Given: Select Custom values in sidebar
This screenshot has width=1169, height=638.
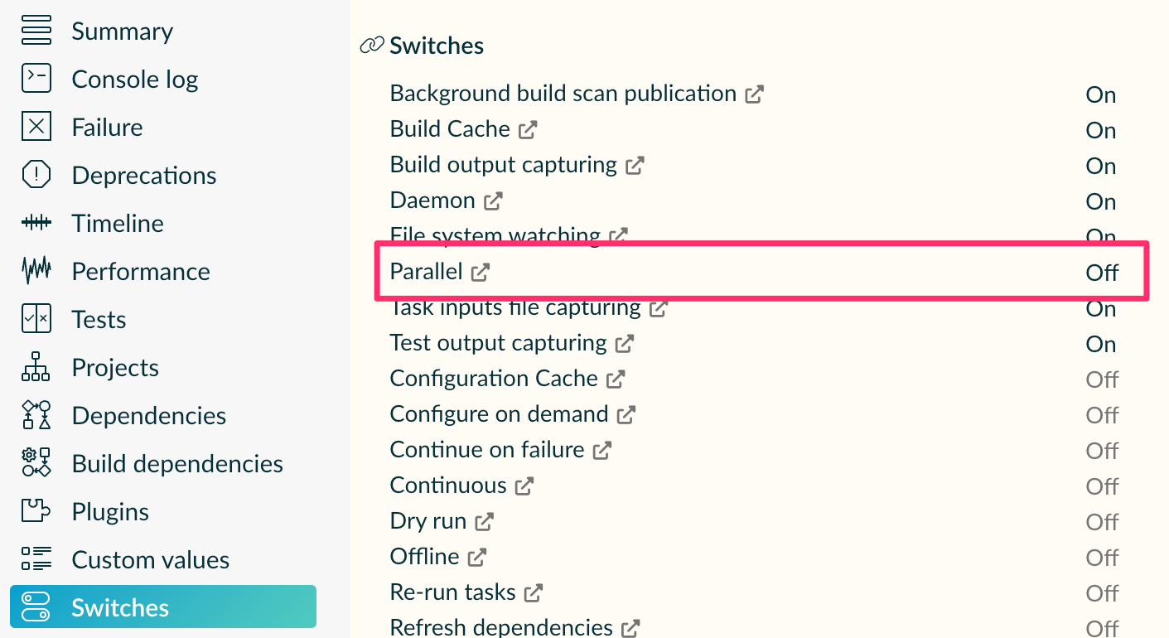Looking at the screenshot, I should [x=150, y=559].
